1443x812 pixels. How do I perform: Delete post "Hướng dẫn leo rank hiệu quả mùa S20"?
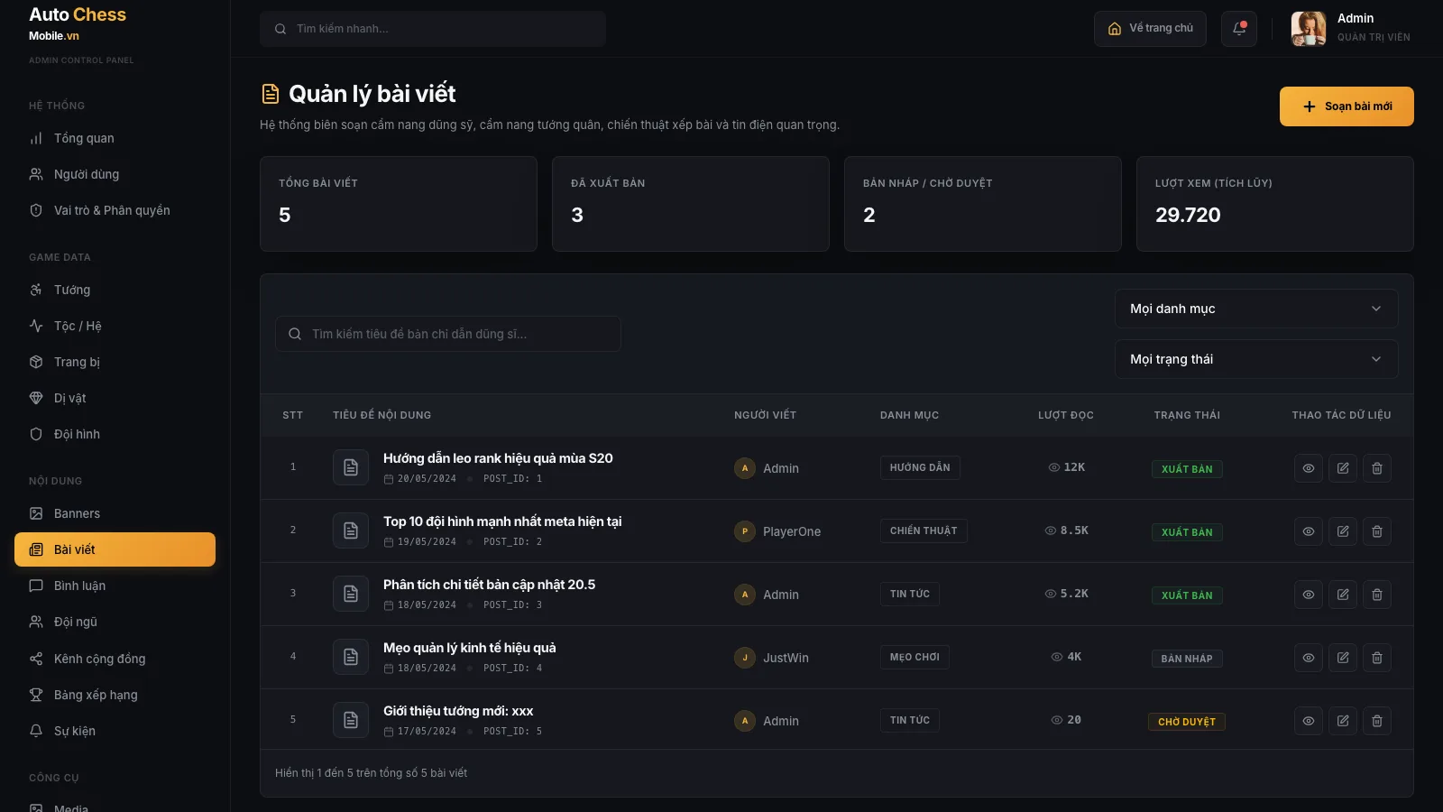tap(1377, 468)
